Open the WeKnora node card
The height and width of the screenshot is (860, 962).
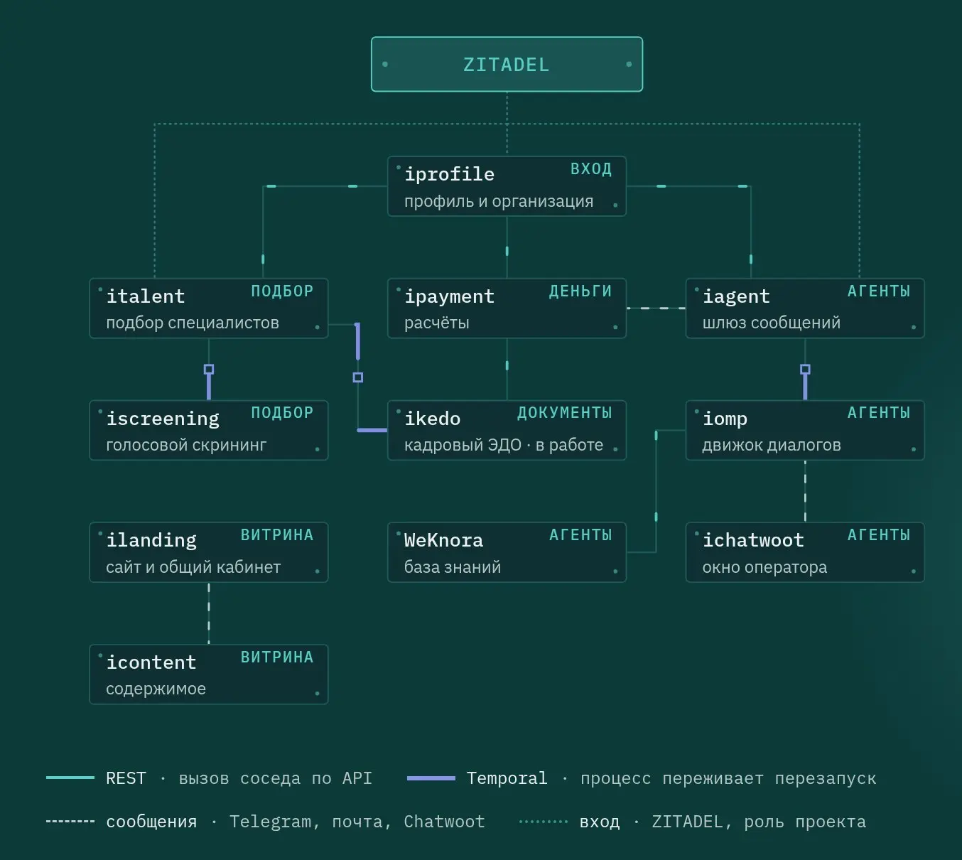[x=507, y=552]
